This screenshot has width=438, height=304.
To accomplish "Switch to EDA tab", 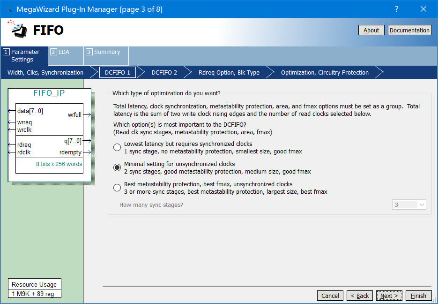I will (x=66, y=56).
